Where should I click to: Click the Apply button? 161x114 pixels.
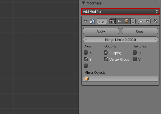point(101,31)
